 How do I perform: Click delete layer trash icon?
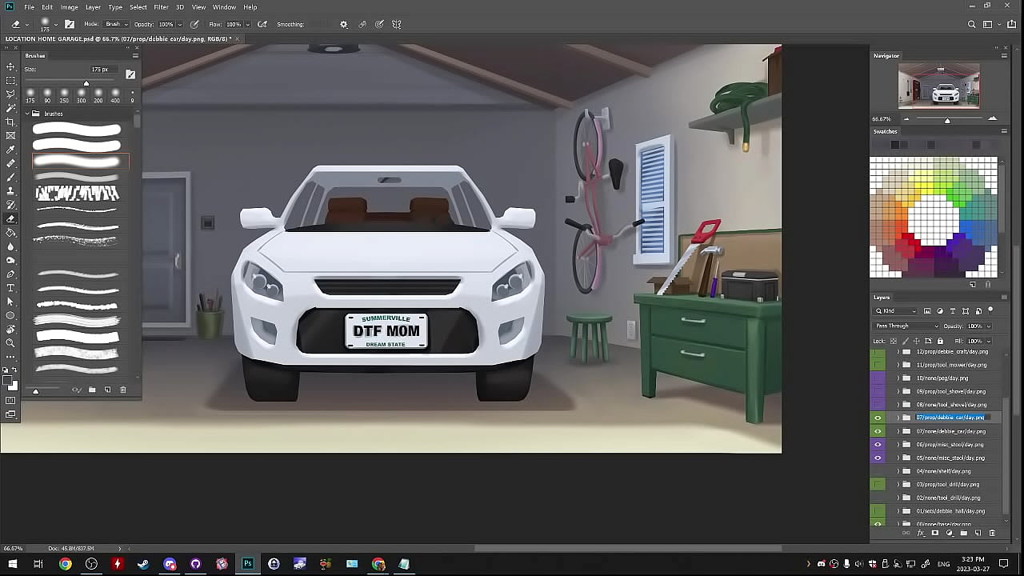pos(992,533)
